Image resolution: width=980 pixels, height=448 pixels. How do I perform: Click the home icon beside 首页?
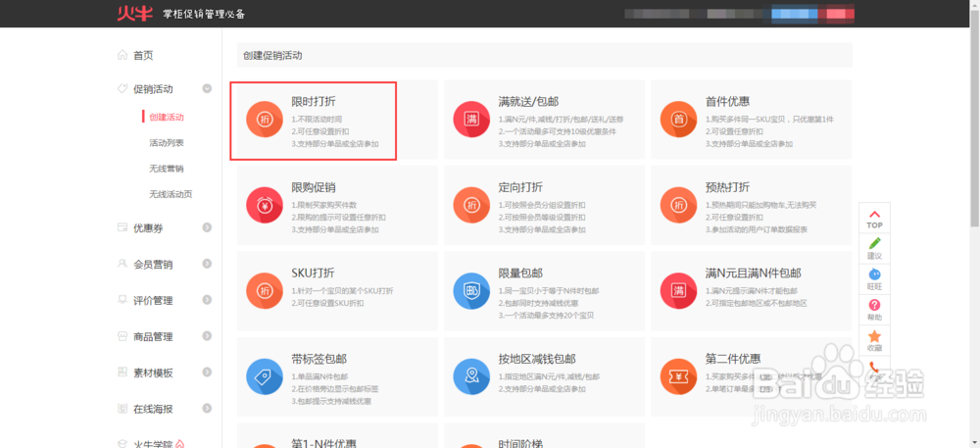pos(122,55)
